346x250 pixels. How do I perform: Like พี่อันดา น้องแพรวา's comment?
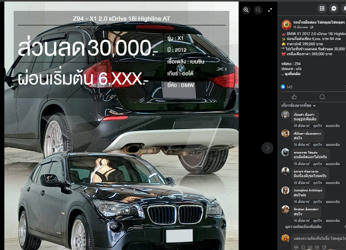click(x=317, y=145)
